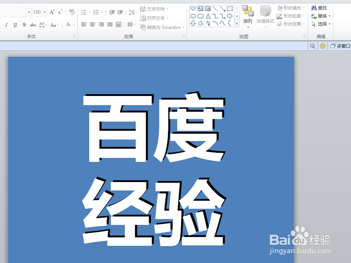Click the Increase Font Size icon
Image resolution: width=351 pixels, height=263 pixels.
coord(52,12)
